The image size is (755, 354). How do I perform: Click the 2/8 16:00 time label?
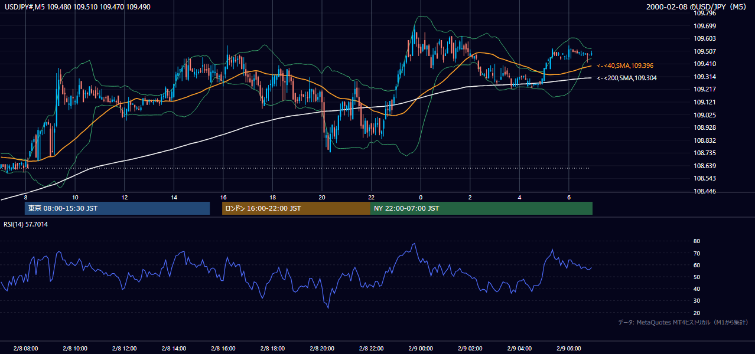(223, 348)
